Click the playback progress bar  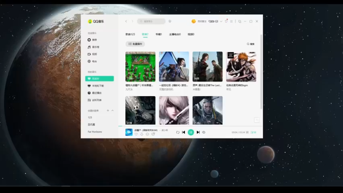(x=190, y=126)
